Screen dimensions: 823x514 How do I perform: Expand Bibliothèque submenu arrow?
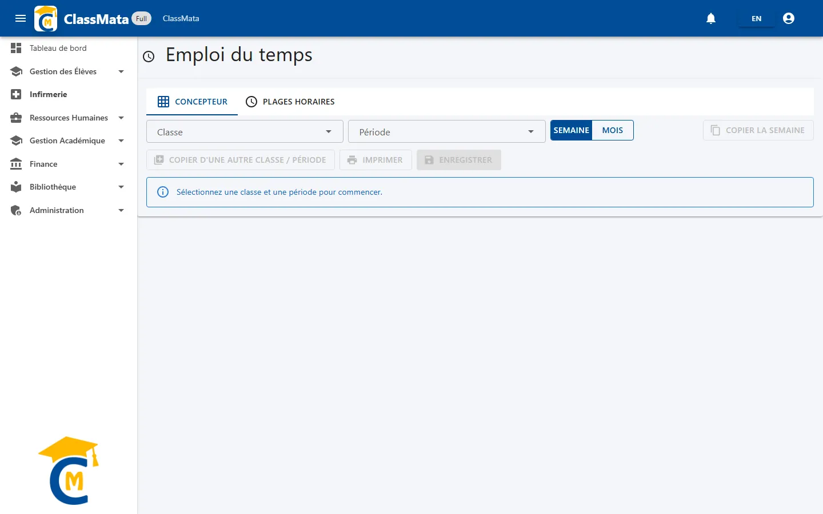(x=121, y=187)
